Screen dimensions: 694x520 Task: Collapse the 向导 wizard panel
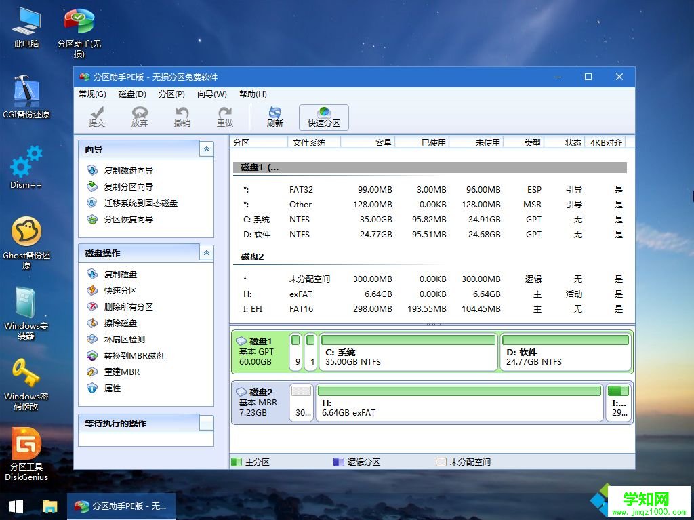205,148
